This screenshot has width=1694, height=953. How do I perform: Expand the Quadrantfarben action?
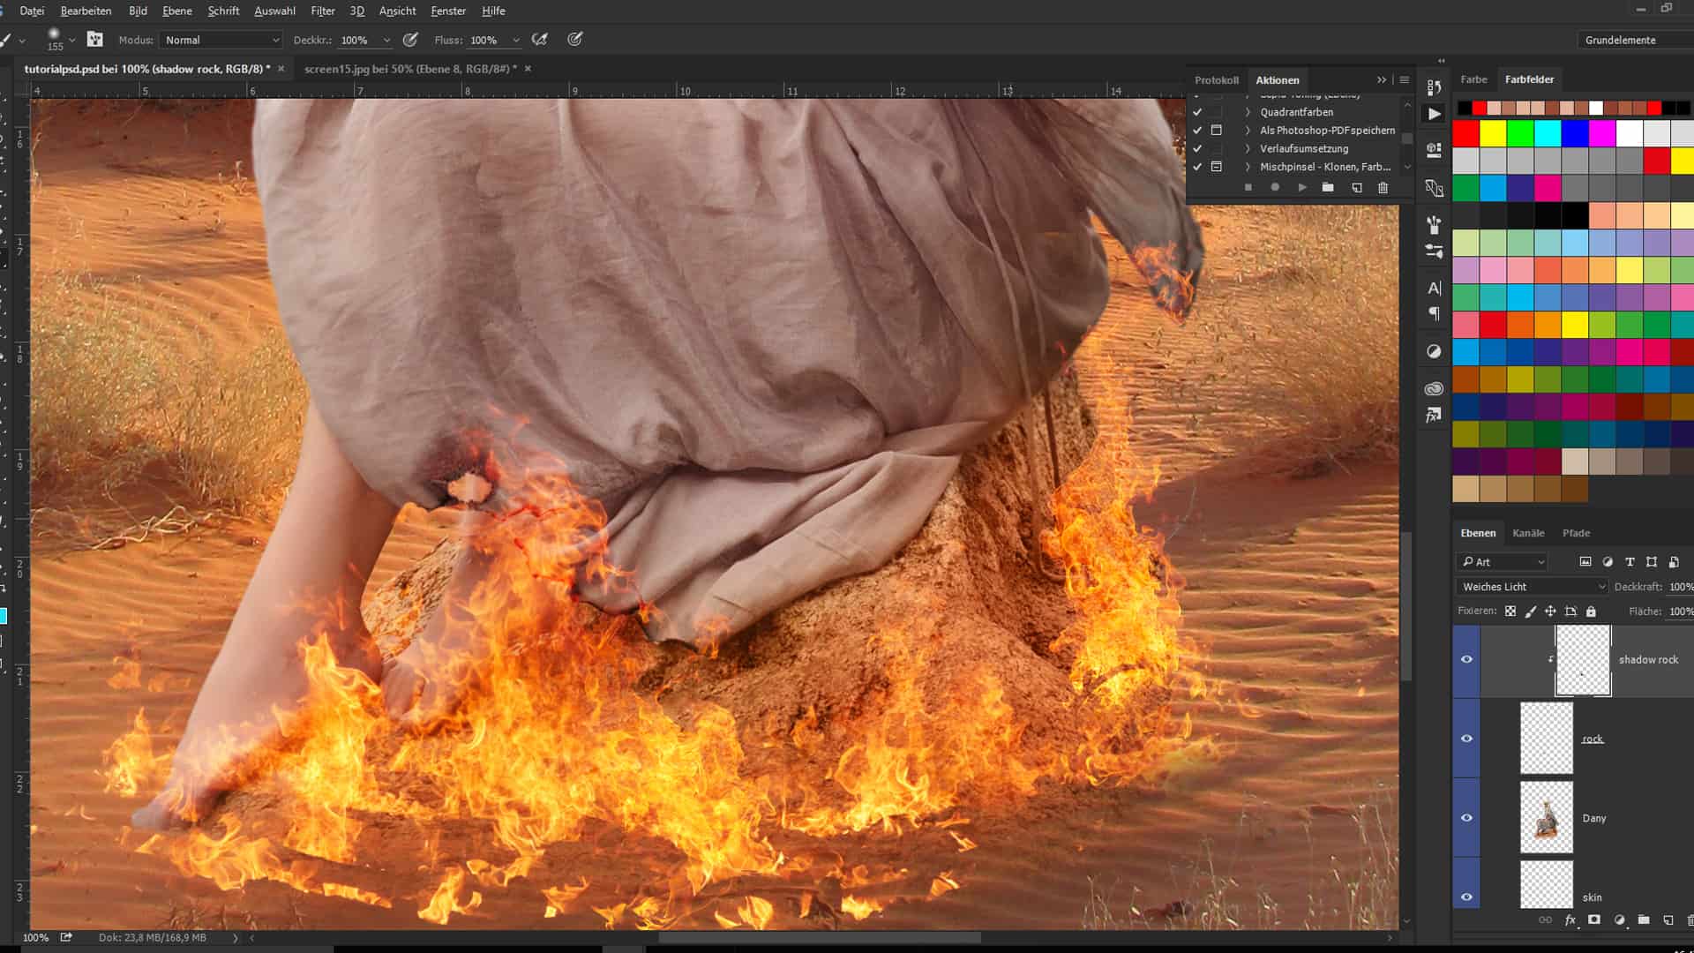coord(1248,112)
